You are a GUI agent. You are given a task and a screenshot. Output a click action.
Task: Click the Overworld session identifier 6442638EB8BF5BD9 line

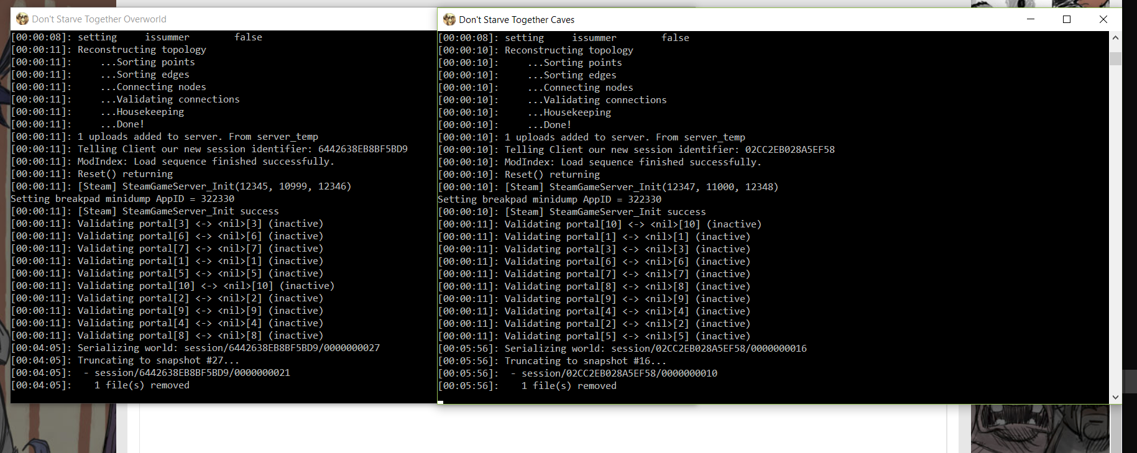point(242,149)
